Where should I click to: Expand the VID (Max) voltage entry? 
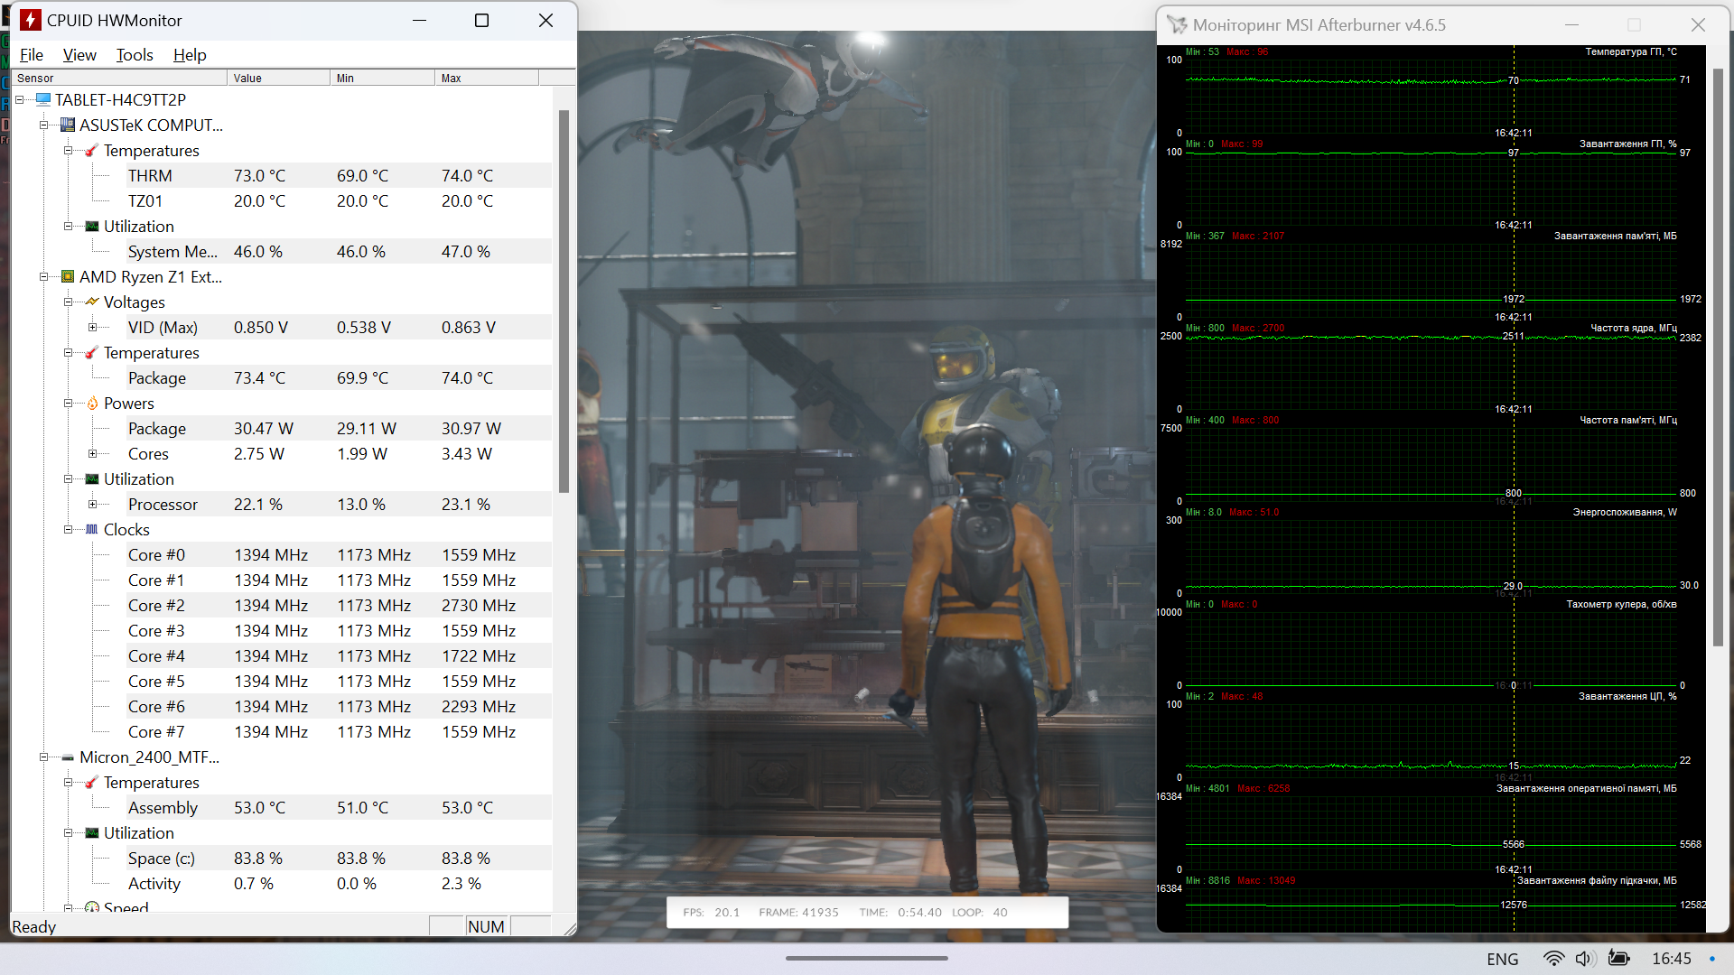pyautogui.click(x=92, y=328)
